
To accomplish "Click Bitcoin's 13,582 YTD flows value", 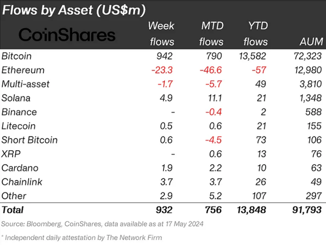I will 252,56.
